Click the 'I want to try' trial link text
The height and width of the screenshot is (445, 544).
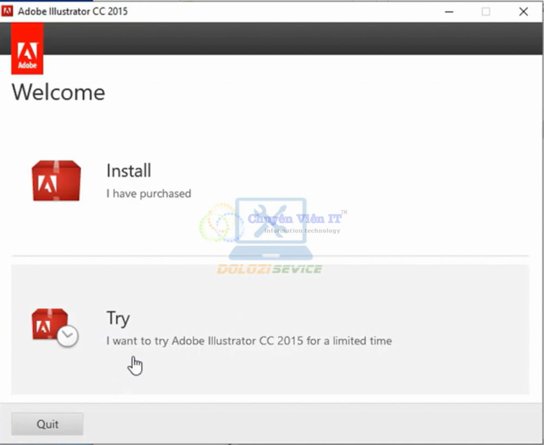pyautogui.click(x=249, y=341)
